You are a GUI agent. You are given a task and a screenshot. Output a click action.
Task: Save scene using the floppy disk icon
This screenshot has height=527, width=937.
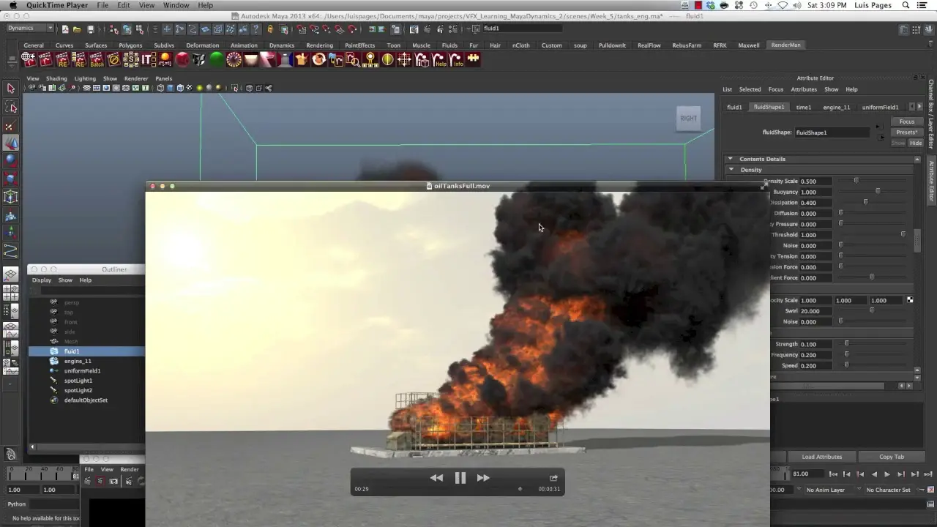[x=91, y=29]
